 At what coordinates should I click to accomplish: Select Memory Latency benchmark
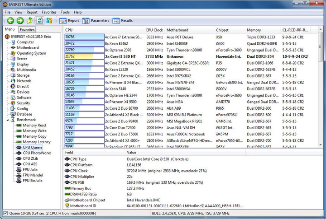[37, 142]
